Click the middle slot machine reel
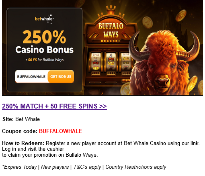The image size is (205, 176). coord(111,61)
